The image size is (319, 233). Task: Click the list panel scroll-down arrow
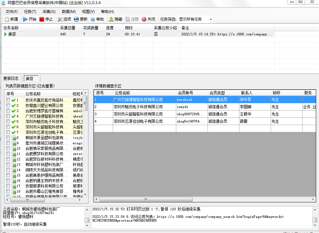click(x=85, y=195)
